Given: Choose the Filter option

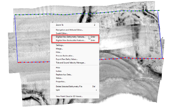Looking at the screenshot, I should [75, 52].
